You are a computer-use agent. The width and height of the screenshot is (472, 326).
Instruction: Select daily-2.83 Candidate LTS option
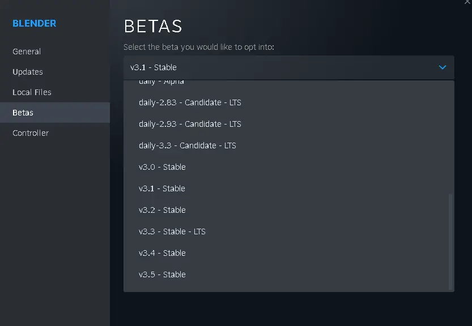point(288,102)
